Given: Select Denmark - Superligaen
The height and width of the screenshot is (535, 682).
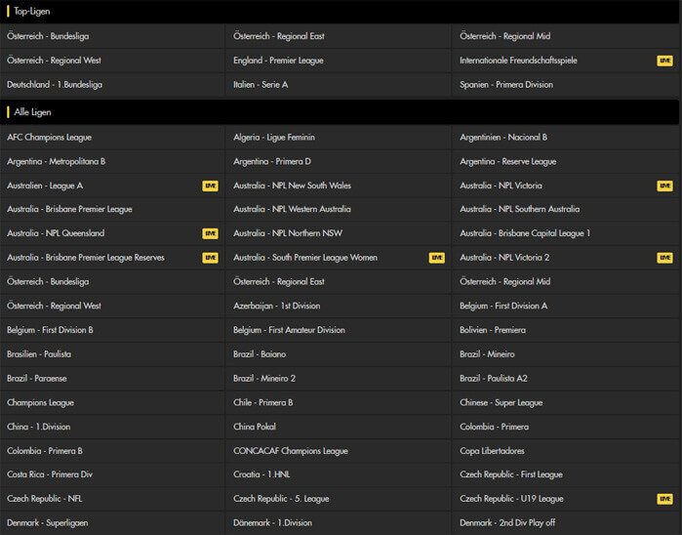Looking at the screenshot, I should 112,523.
